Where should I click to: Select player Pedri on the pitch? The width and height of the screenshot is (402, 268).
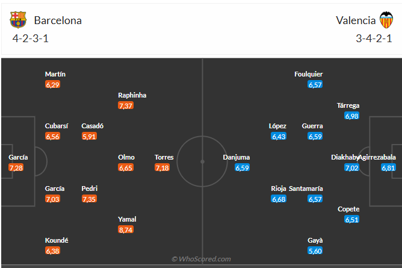click(90, 189)
